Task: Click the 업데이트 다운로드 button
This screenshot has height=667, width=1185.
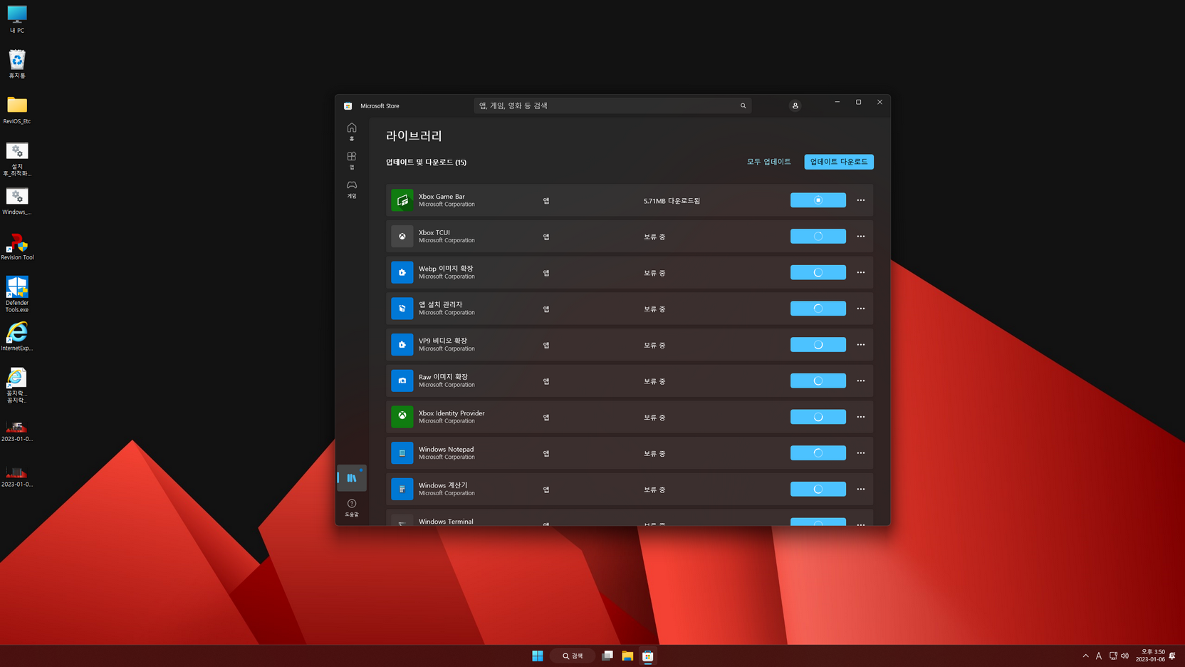Action: 839,162
